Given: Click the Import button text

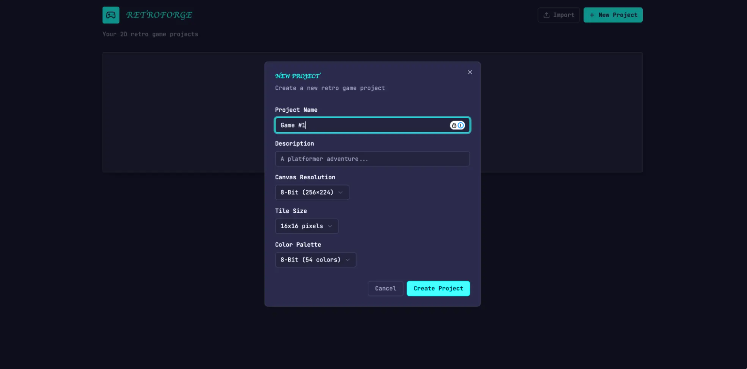Looking at the screenshot, I should [564, 15].
